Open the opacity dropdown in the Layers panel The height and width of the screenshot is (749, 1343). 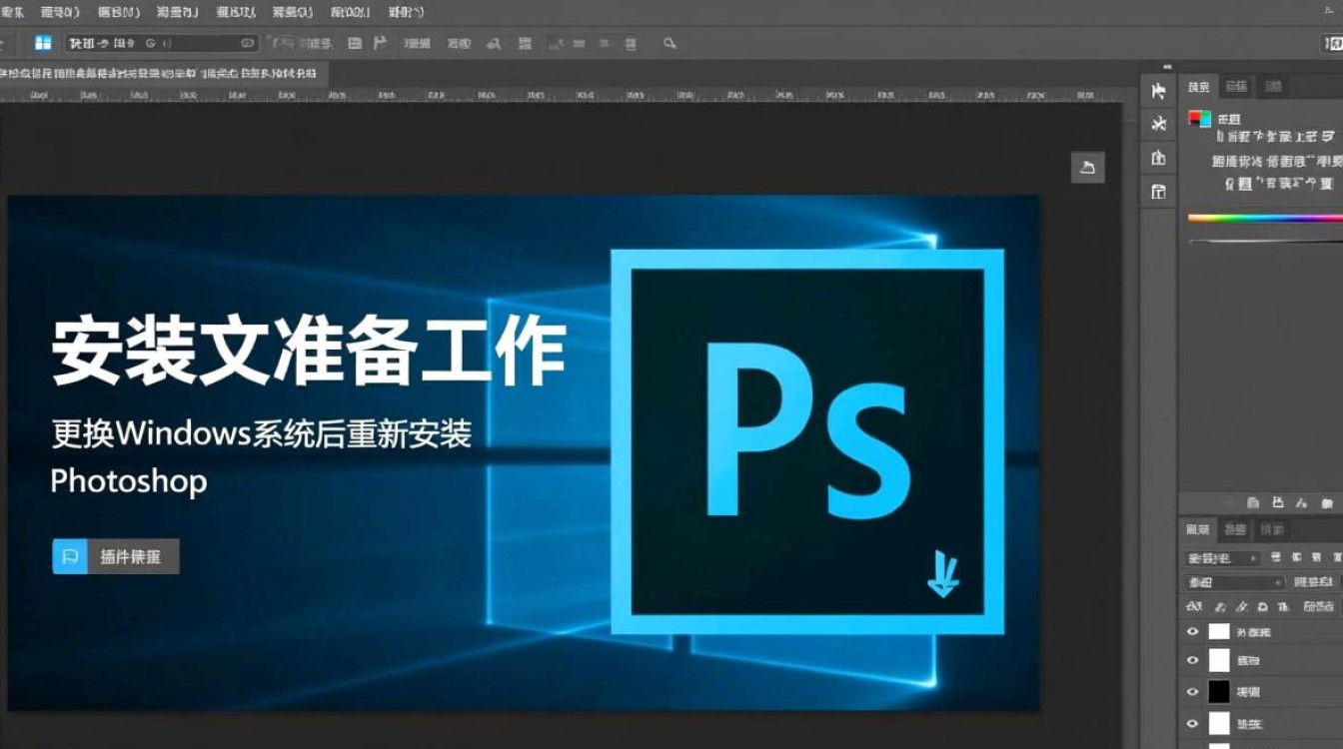[x=1231, y=582]
